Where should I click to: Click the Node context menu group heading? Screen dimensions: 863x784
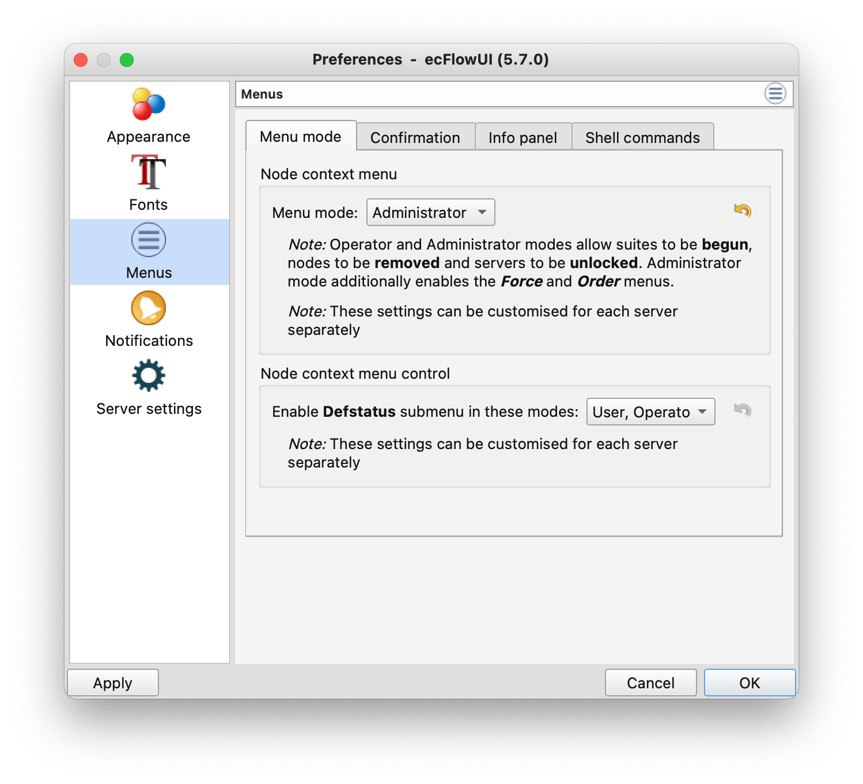328,174
